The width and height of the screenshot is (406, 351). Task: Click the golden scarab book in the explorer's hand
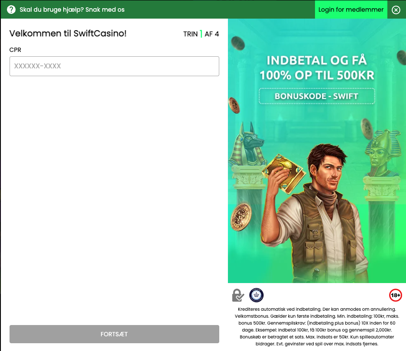coord(281,173)
